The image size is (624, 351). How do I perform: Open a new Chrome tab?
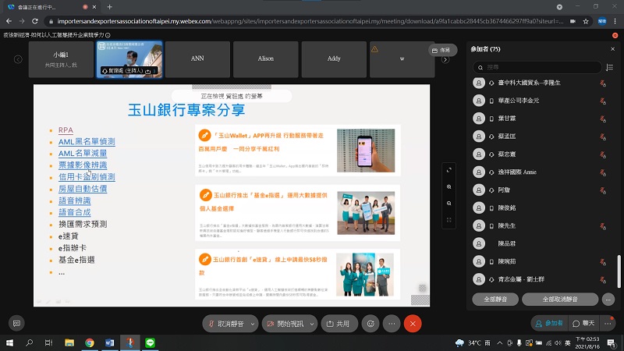109,7
